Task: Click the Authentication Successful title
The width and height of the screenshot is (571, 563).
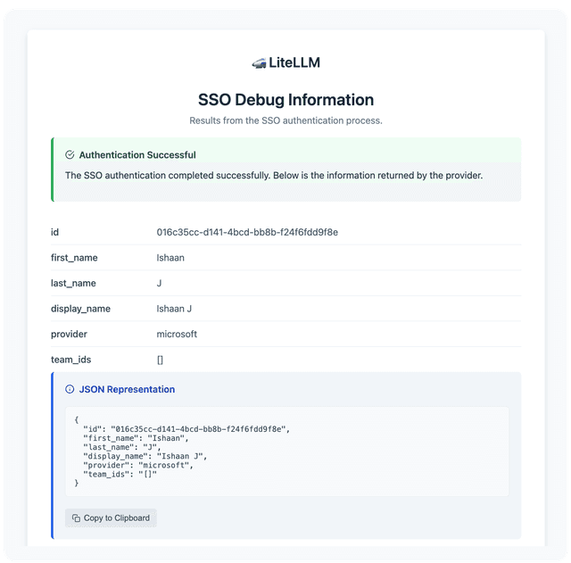Action: [137, 154]
